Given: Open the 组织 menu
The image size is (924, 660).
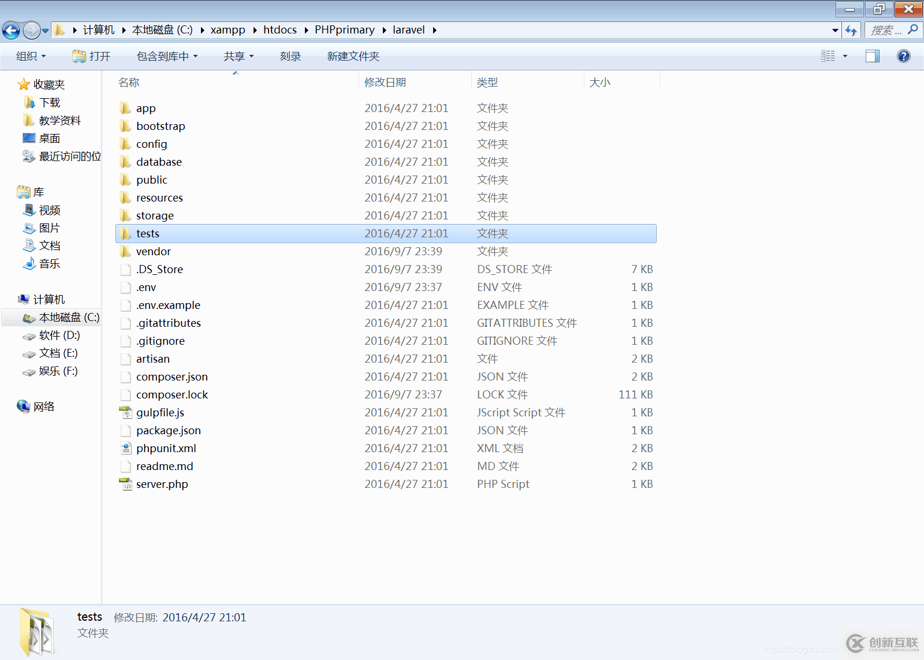Looking at the screenshot, I should click(x=31, y=56).
